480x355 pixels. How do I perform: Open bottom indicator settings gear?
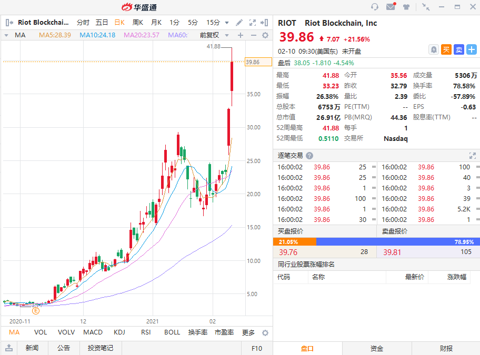[x=265, y=333]
